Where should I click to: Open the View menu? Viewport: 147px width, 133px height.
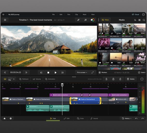point(93,15)
